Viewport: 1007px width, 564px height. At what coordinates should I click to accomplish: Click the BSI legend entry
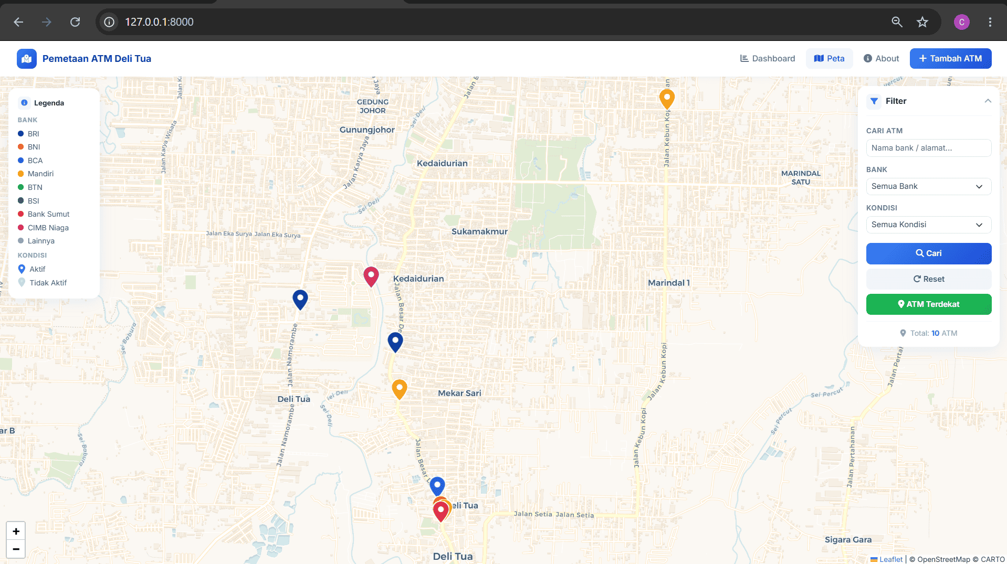pos(28,201)
